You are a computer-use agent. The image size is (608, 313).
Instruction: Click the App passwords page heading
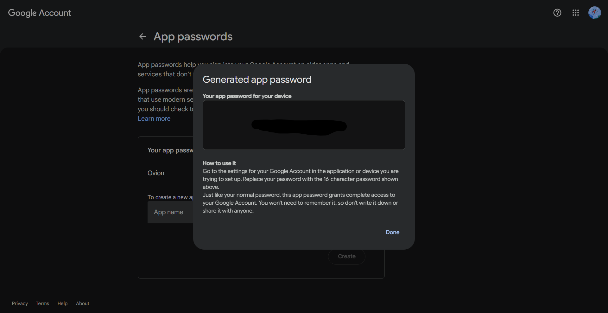pos(193,36)
